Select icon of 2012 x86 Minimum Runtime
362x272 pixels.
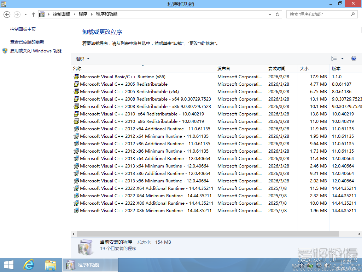(x=76, y=151)
